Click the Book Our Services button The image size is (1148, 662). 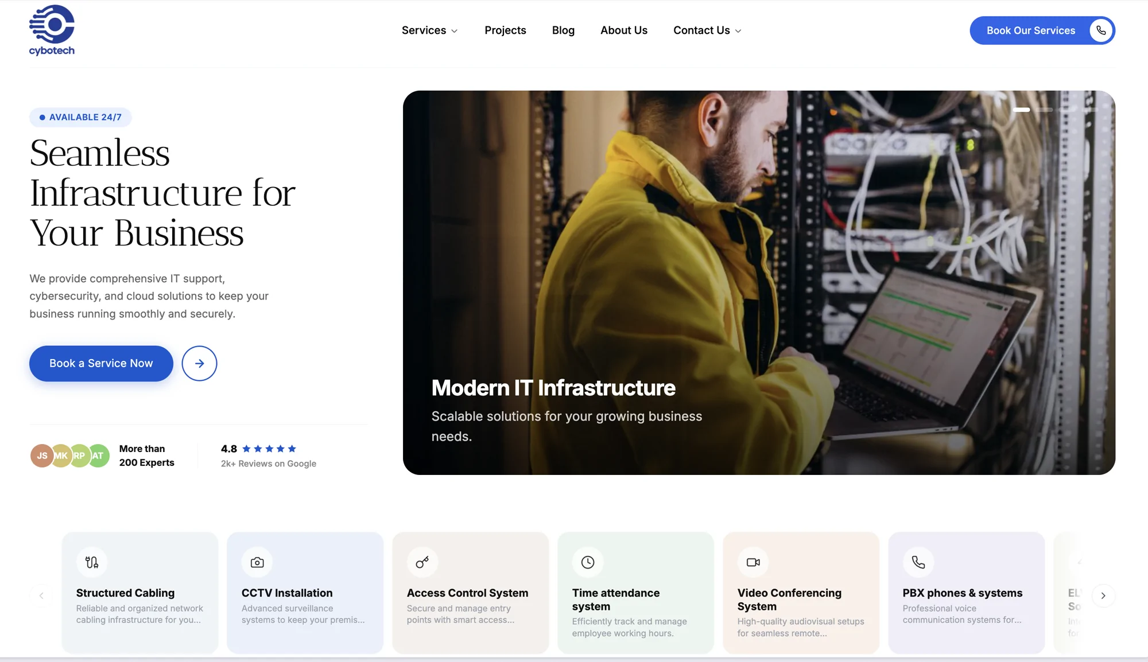pos(1042,30)
